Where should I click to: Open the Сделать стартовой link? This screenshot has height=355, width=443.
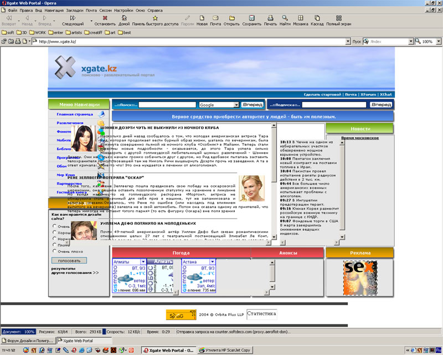322,94
